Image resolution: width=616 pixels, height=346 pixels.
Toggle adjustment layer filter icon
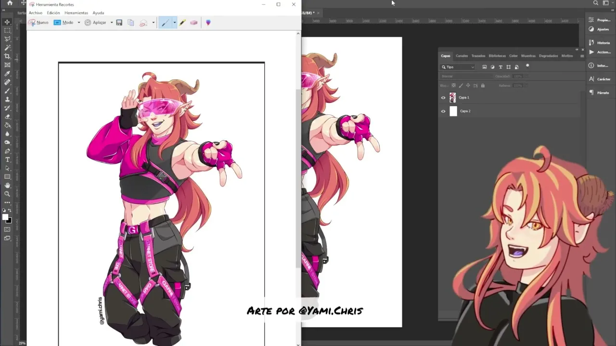[x=492, y=67]
